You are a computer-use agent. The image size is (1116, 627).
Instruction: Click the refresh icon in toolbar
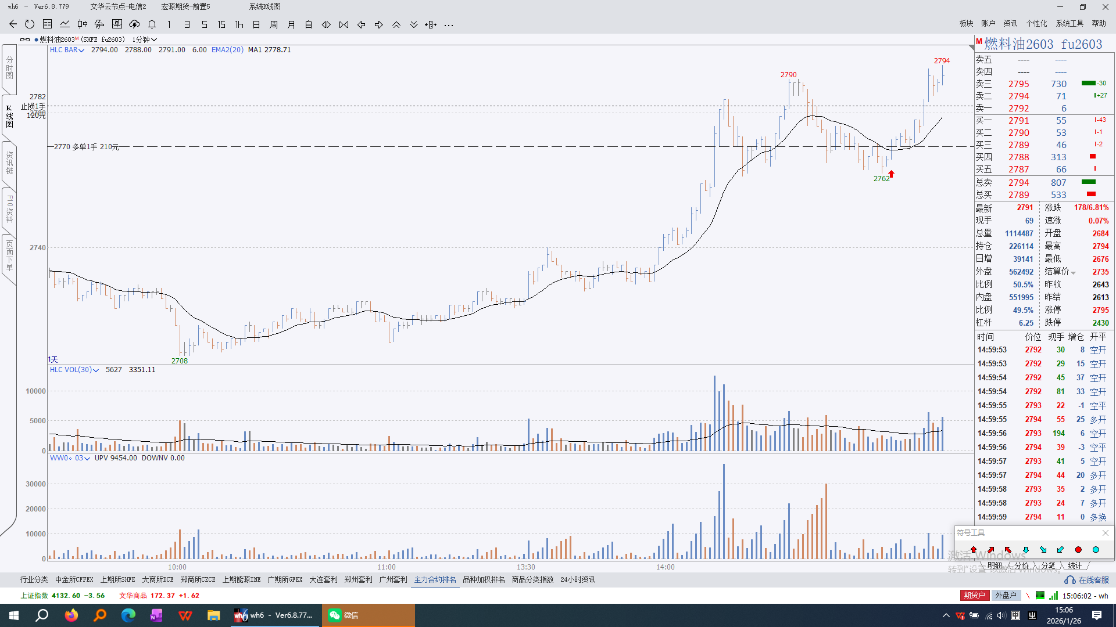coord(30,24)
